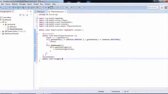This screenshot has width=168, height=94.
Task: Click the Writable status bar entry
Action: coord(101,91)
